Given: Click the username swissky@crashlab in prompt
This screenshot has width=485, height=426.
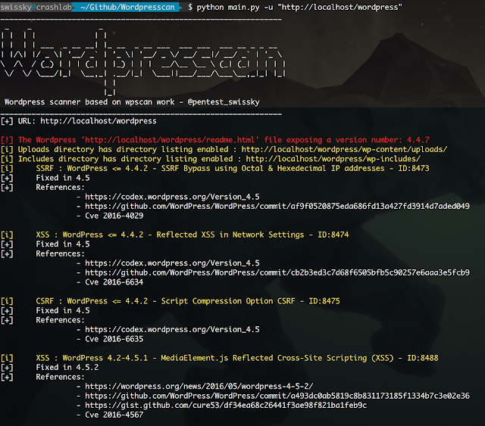Looking at the screenshot, I should [36, 7].
